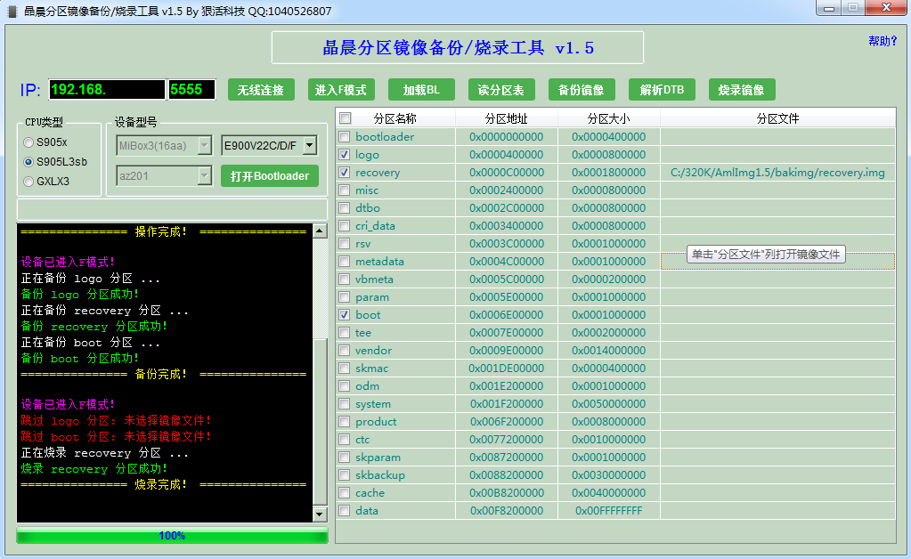Uncheck the logo partition checkbox
The height and width of the screenshot is (559, 911).
coord(345,155)
